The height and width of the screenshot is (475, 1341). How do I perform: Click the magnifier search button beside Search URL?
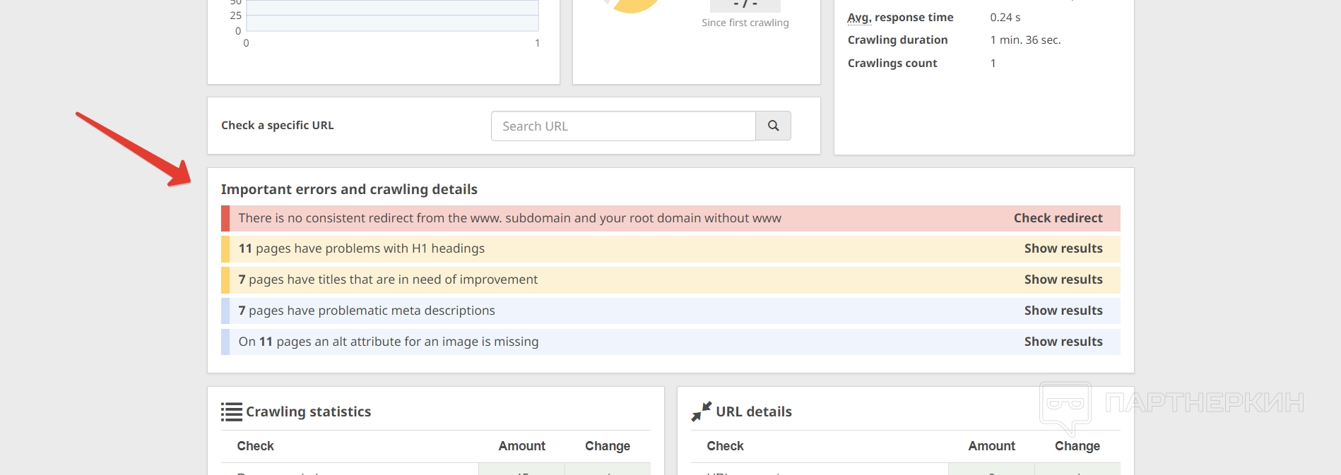[x=773, y=126]
